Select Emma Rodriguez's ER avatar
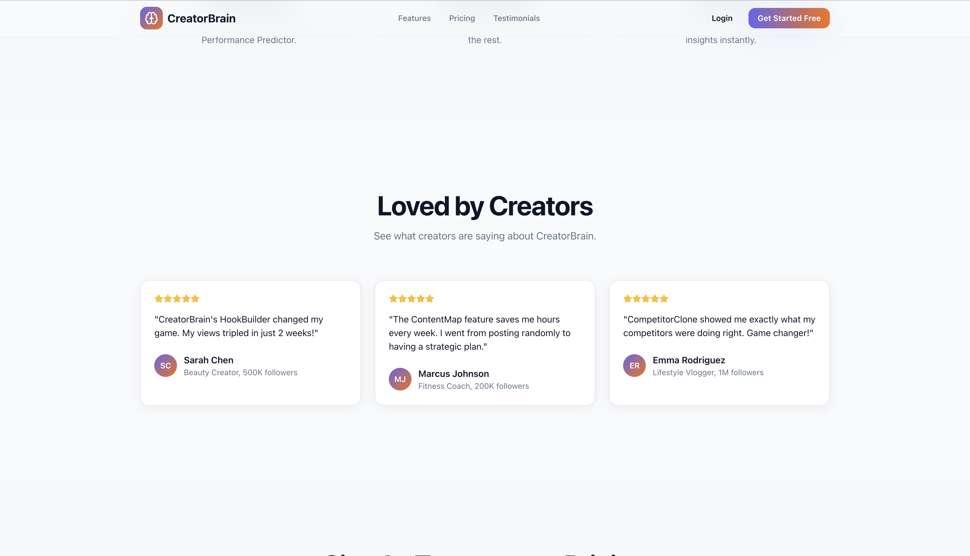Image resolution: width=970 pixels, height=556 pixels. pyautogui.click(x=634, y=366)
